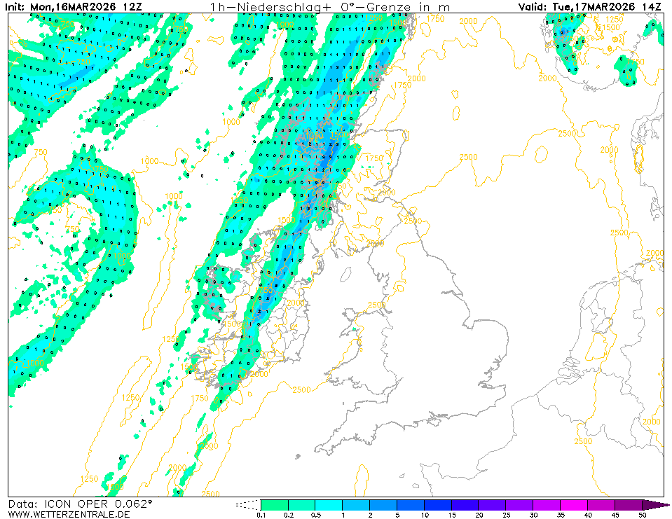Pick the cyan swatch between 0.5 and 1
Viewport: 672px width, 519px height.
tap(329, 504)
